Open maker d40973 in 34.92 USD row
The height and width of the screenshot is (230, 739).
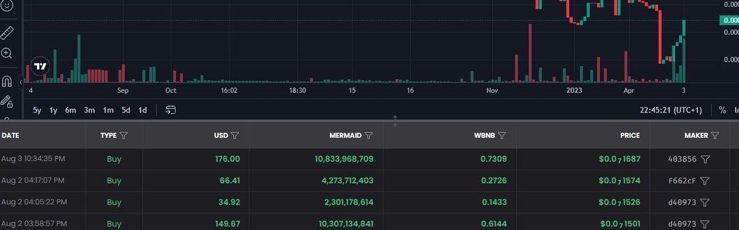coord(682,202)
